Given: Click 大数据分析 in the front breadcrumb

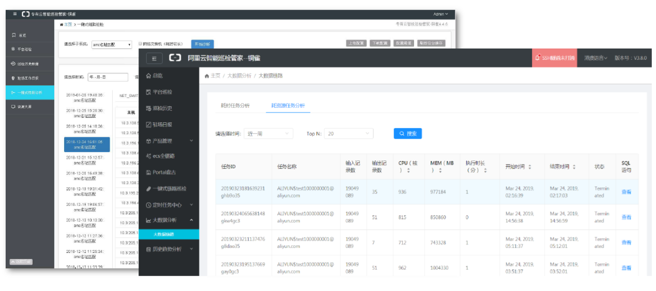Looking at the screenshot, I should 239,76.
